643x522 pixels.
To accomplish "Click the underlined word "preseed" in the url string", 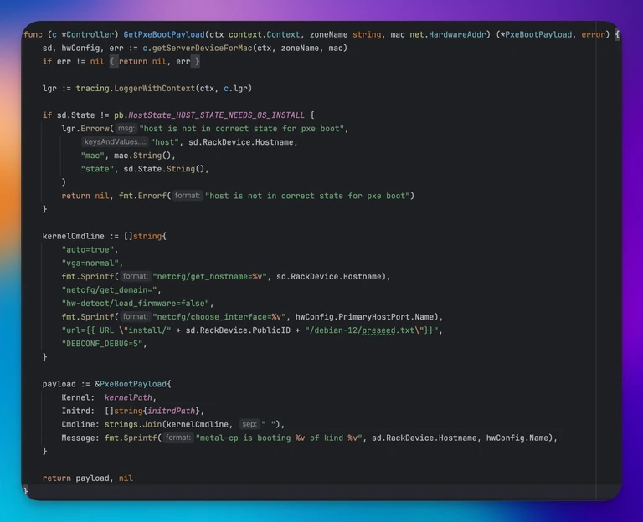I will [x=378, y=330].
